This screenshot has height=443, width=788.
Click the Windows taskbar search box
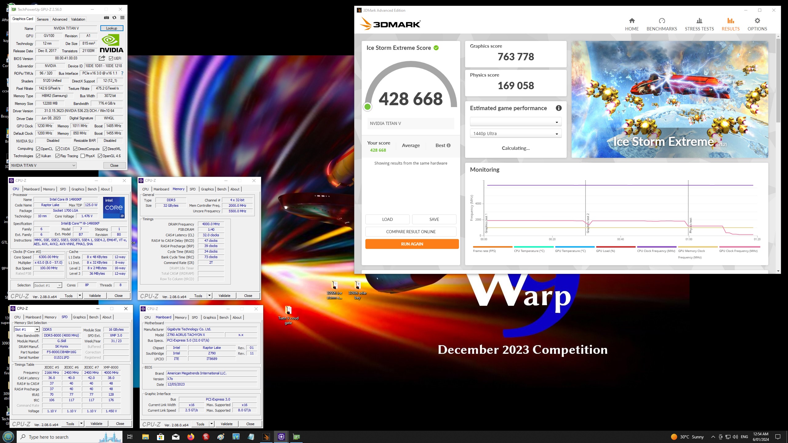[x=70, y=437]
